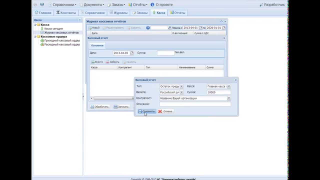Click the Дата field showing 2013-04-05

(x=121, y=53)
